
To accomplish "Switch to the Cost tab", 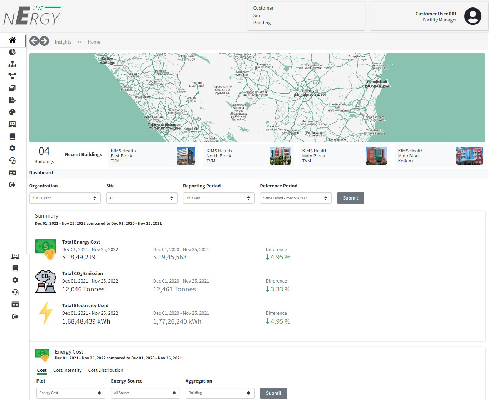I will (42, 370).
